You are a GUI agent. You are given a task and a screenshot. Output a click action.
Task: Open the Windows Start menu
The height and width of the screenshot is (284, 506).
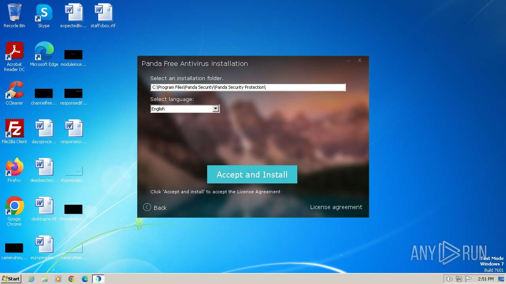pos(11,279)
